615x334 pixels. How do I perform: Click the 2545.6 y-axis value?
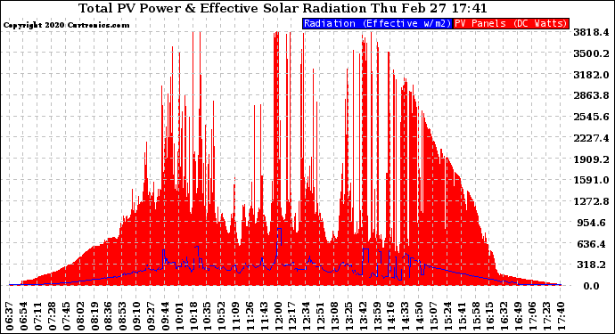[x=591, y=117]
